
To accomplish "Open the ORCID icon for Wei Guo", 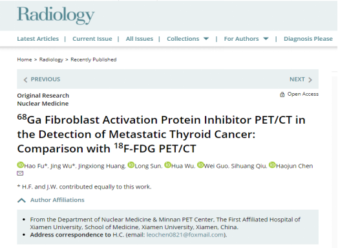I will (x=200, y=165).
